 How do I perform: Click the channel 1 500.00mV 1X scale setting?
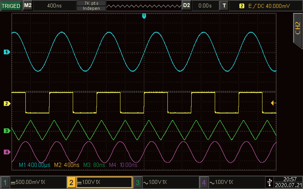coord(38,182)
